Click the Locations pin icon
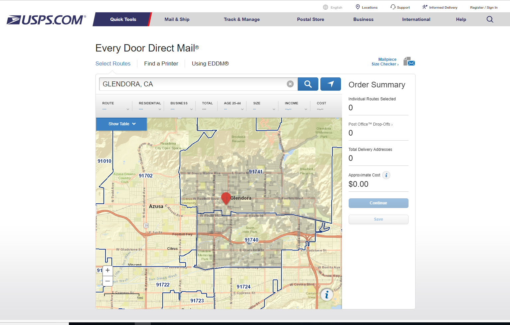 point(358,7)
